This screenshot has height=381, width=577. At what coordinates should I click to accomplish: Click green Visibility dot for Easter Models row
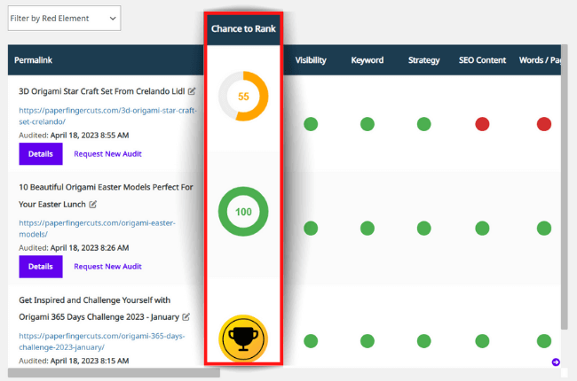pyautogui.click(x=311, y=228)
